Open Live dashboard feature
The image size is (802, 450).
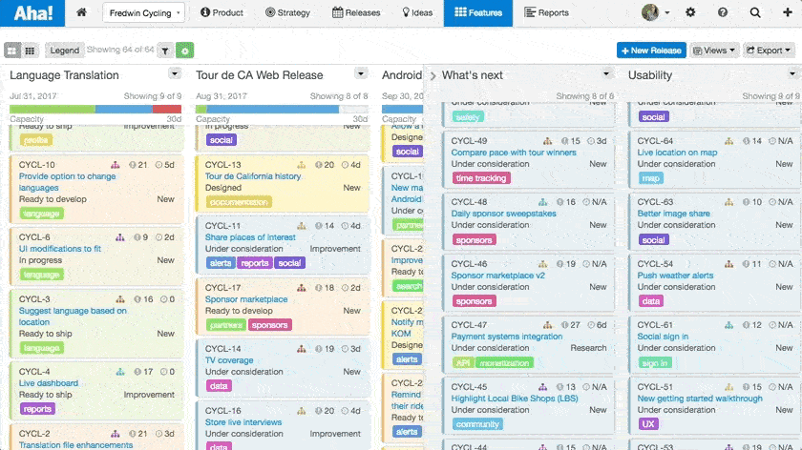pyautogui.click(x=49, y=383)
